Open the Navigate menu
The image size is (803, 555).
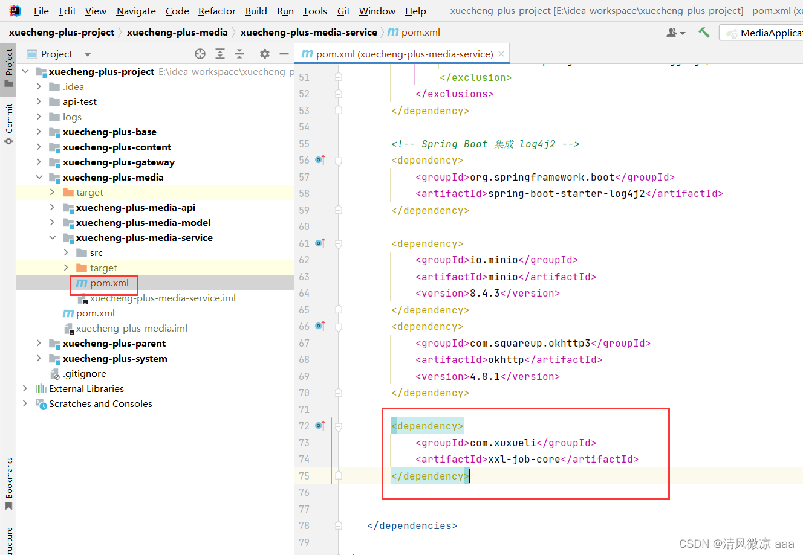136,11
